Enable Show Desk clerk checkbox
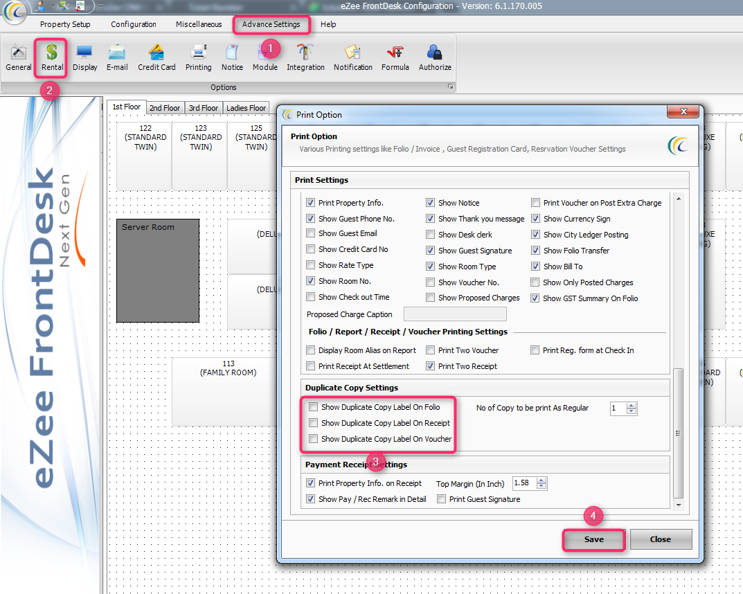This screenshot has width=743, height=594. (430, 235)
